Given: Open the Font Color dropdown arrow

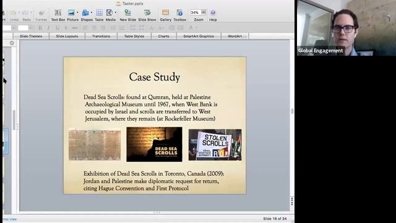Looking at the screenshot, I should (197, 28).
